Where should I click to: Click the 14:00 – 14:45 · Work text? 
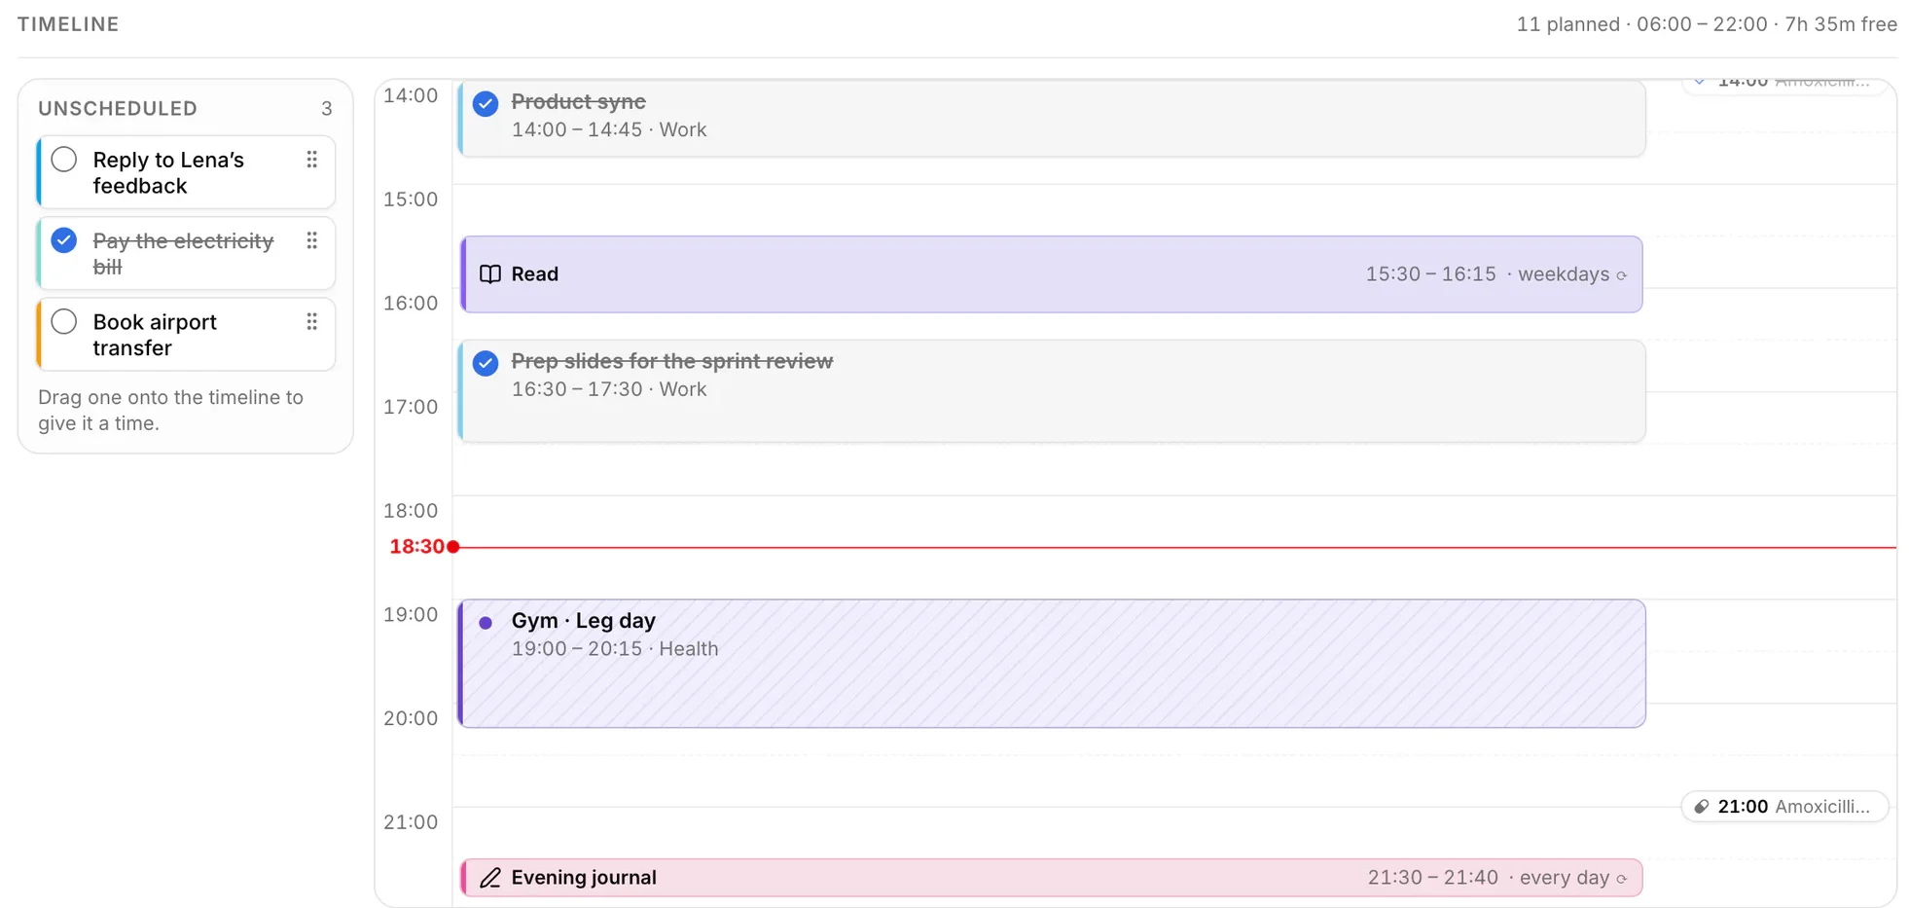pyautogui.click(x=609, y=129)
